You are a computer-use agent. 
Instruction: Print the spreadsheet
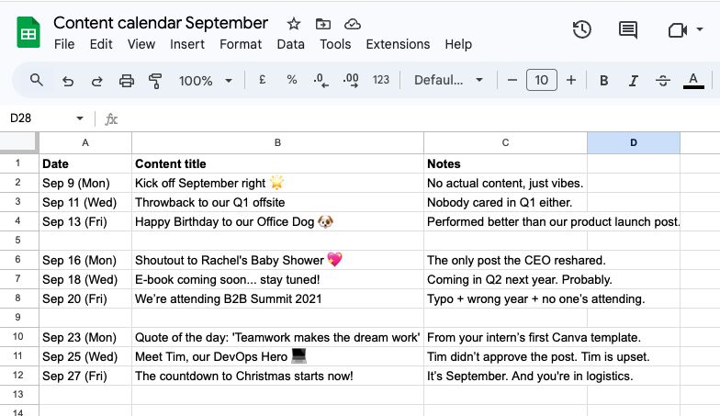tap(127, 81)
